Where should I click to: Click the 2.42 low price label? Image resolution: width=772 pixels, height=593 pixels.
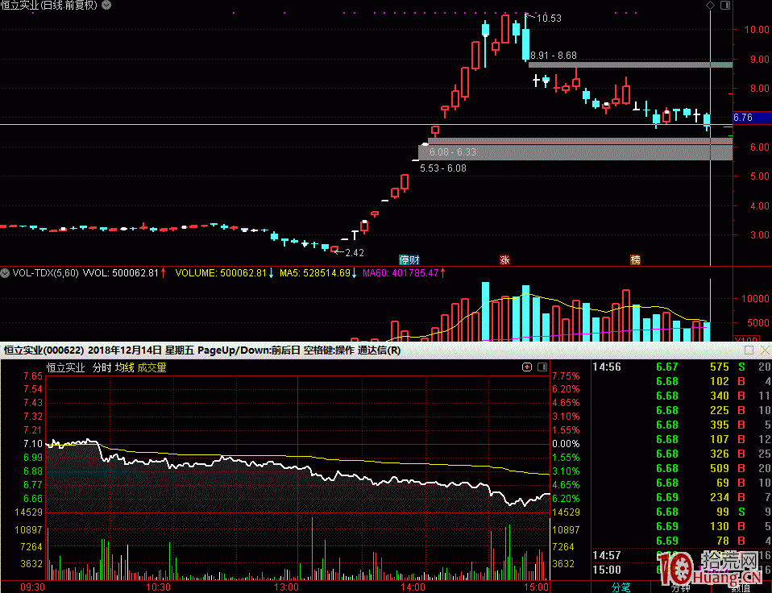tap(355, 253)
